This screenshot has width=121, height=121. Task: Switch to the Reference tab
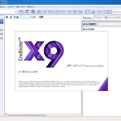coord(87,18)
